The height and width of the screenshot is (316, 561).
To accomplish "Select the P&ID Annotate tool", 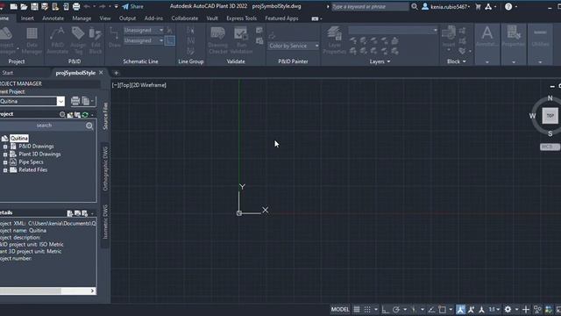I will click(x=57, y=40).
